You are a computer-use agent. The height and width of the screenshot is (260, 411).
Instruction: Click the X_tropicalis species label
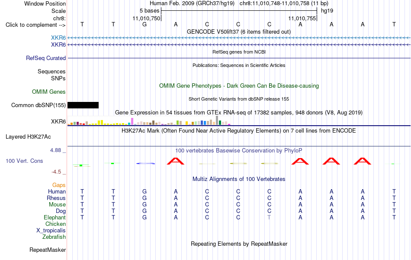point(51,231)
